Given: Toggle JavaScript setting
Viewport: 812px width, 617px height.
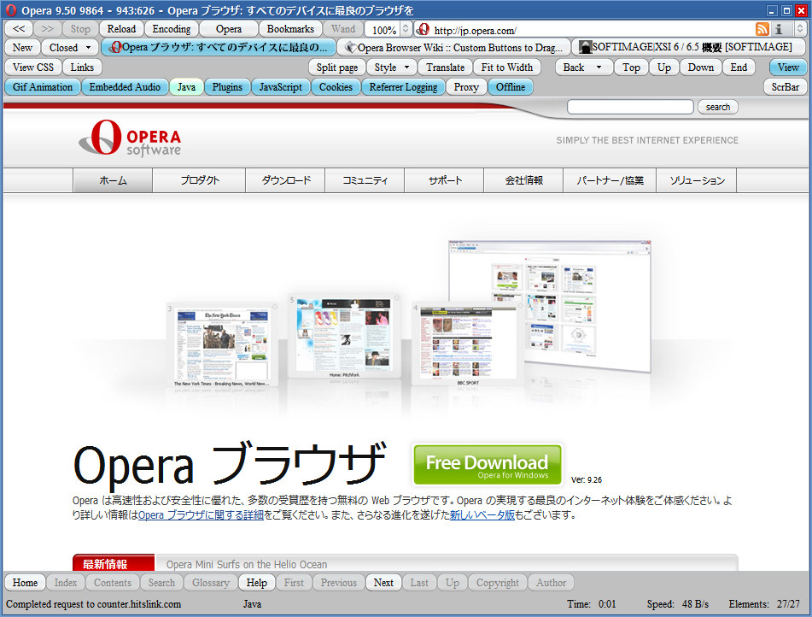Looking at the screenshot, I should [x=281, y=87].
